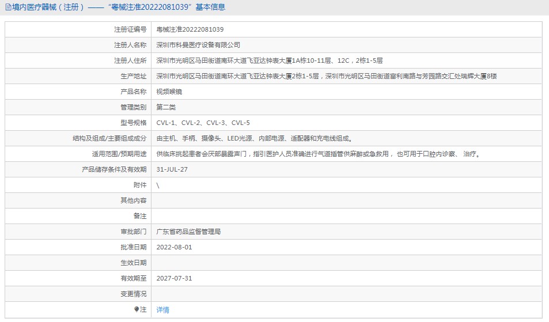Click the document icon beside the page title
The height and width of the screenshot is (322, 549).
7,7
